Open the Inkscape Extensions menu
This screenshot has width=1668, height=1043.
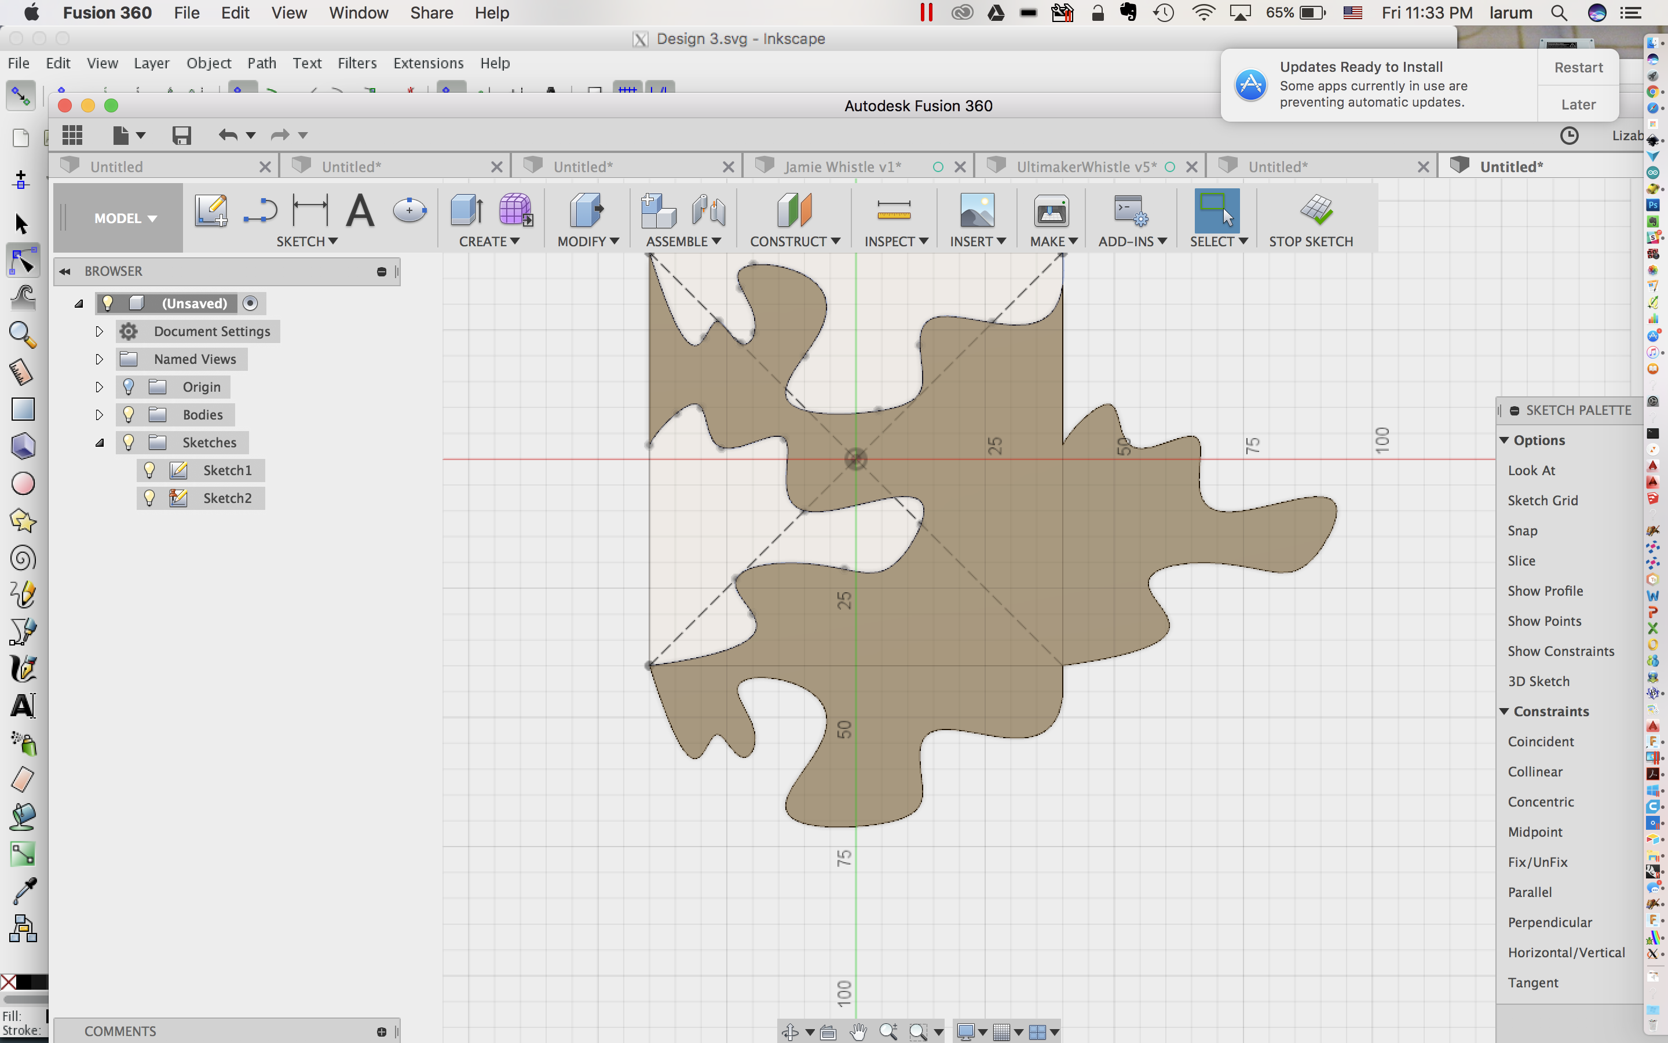coord(428,64)
